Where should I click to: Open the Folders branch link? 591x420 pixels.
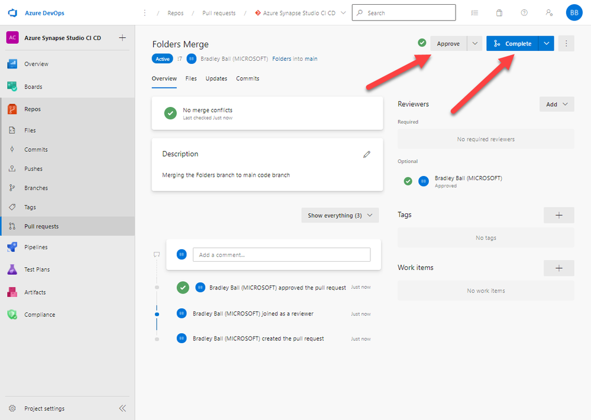pyautogui.click(x=282, y=58)
